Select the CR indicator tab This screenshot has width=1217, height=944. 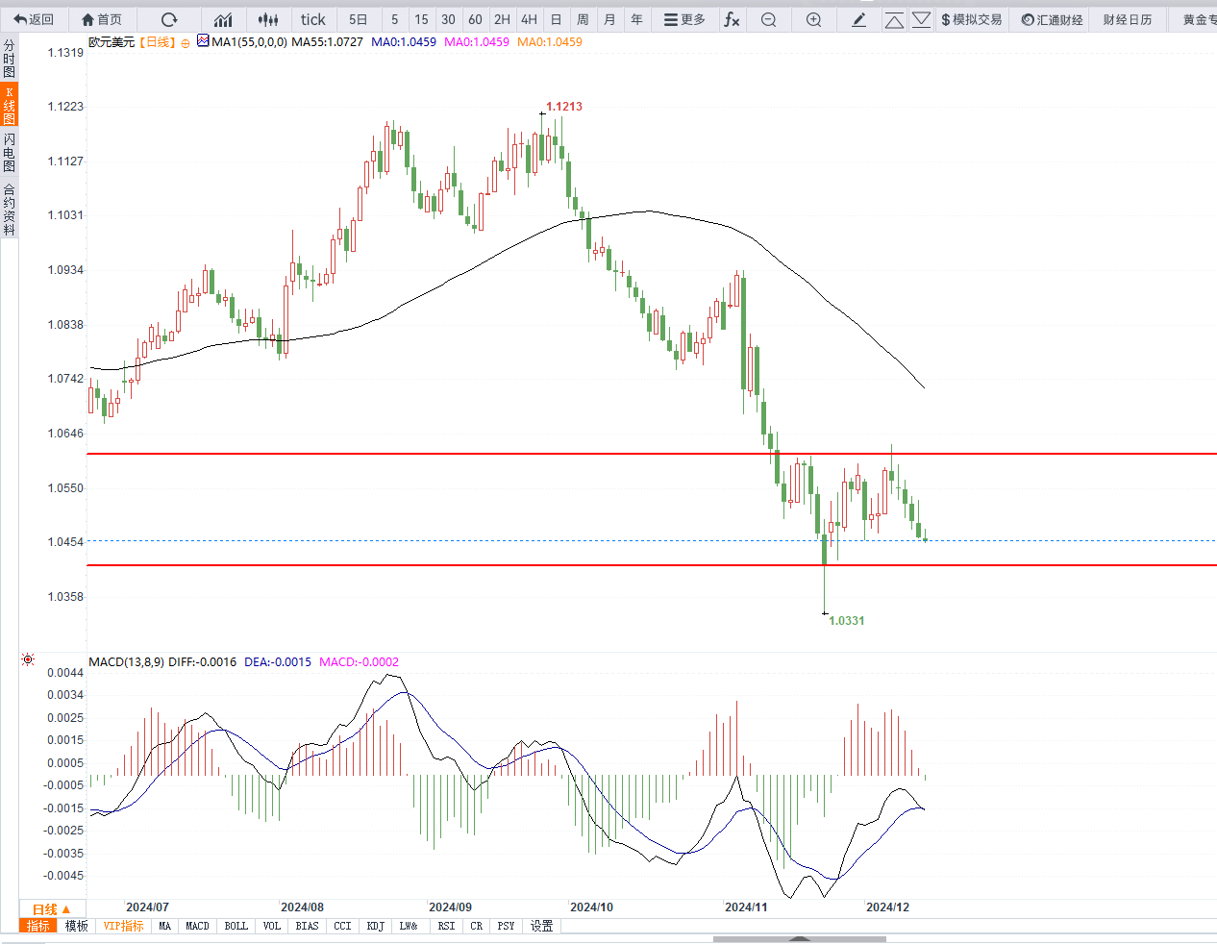(x=477, y=926)
